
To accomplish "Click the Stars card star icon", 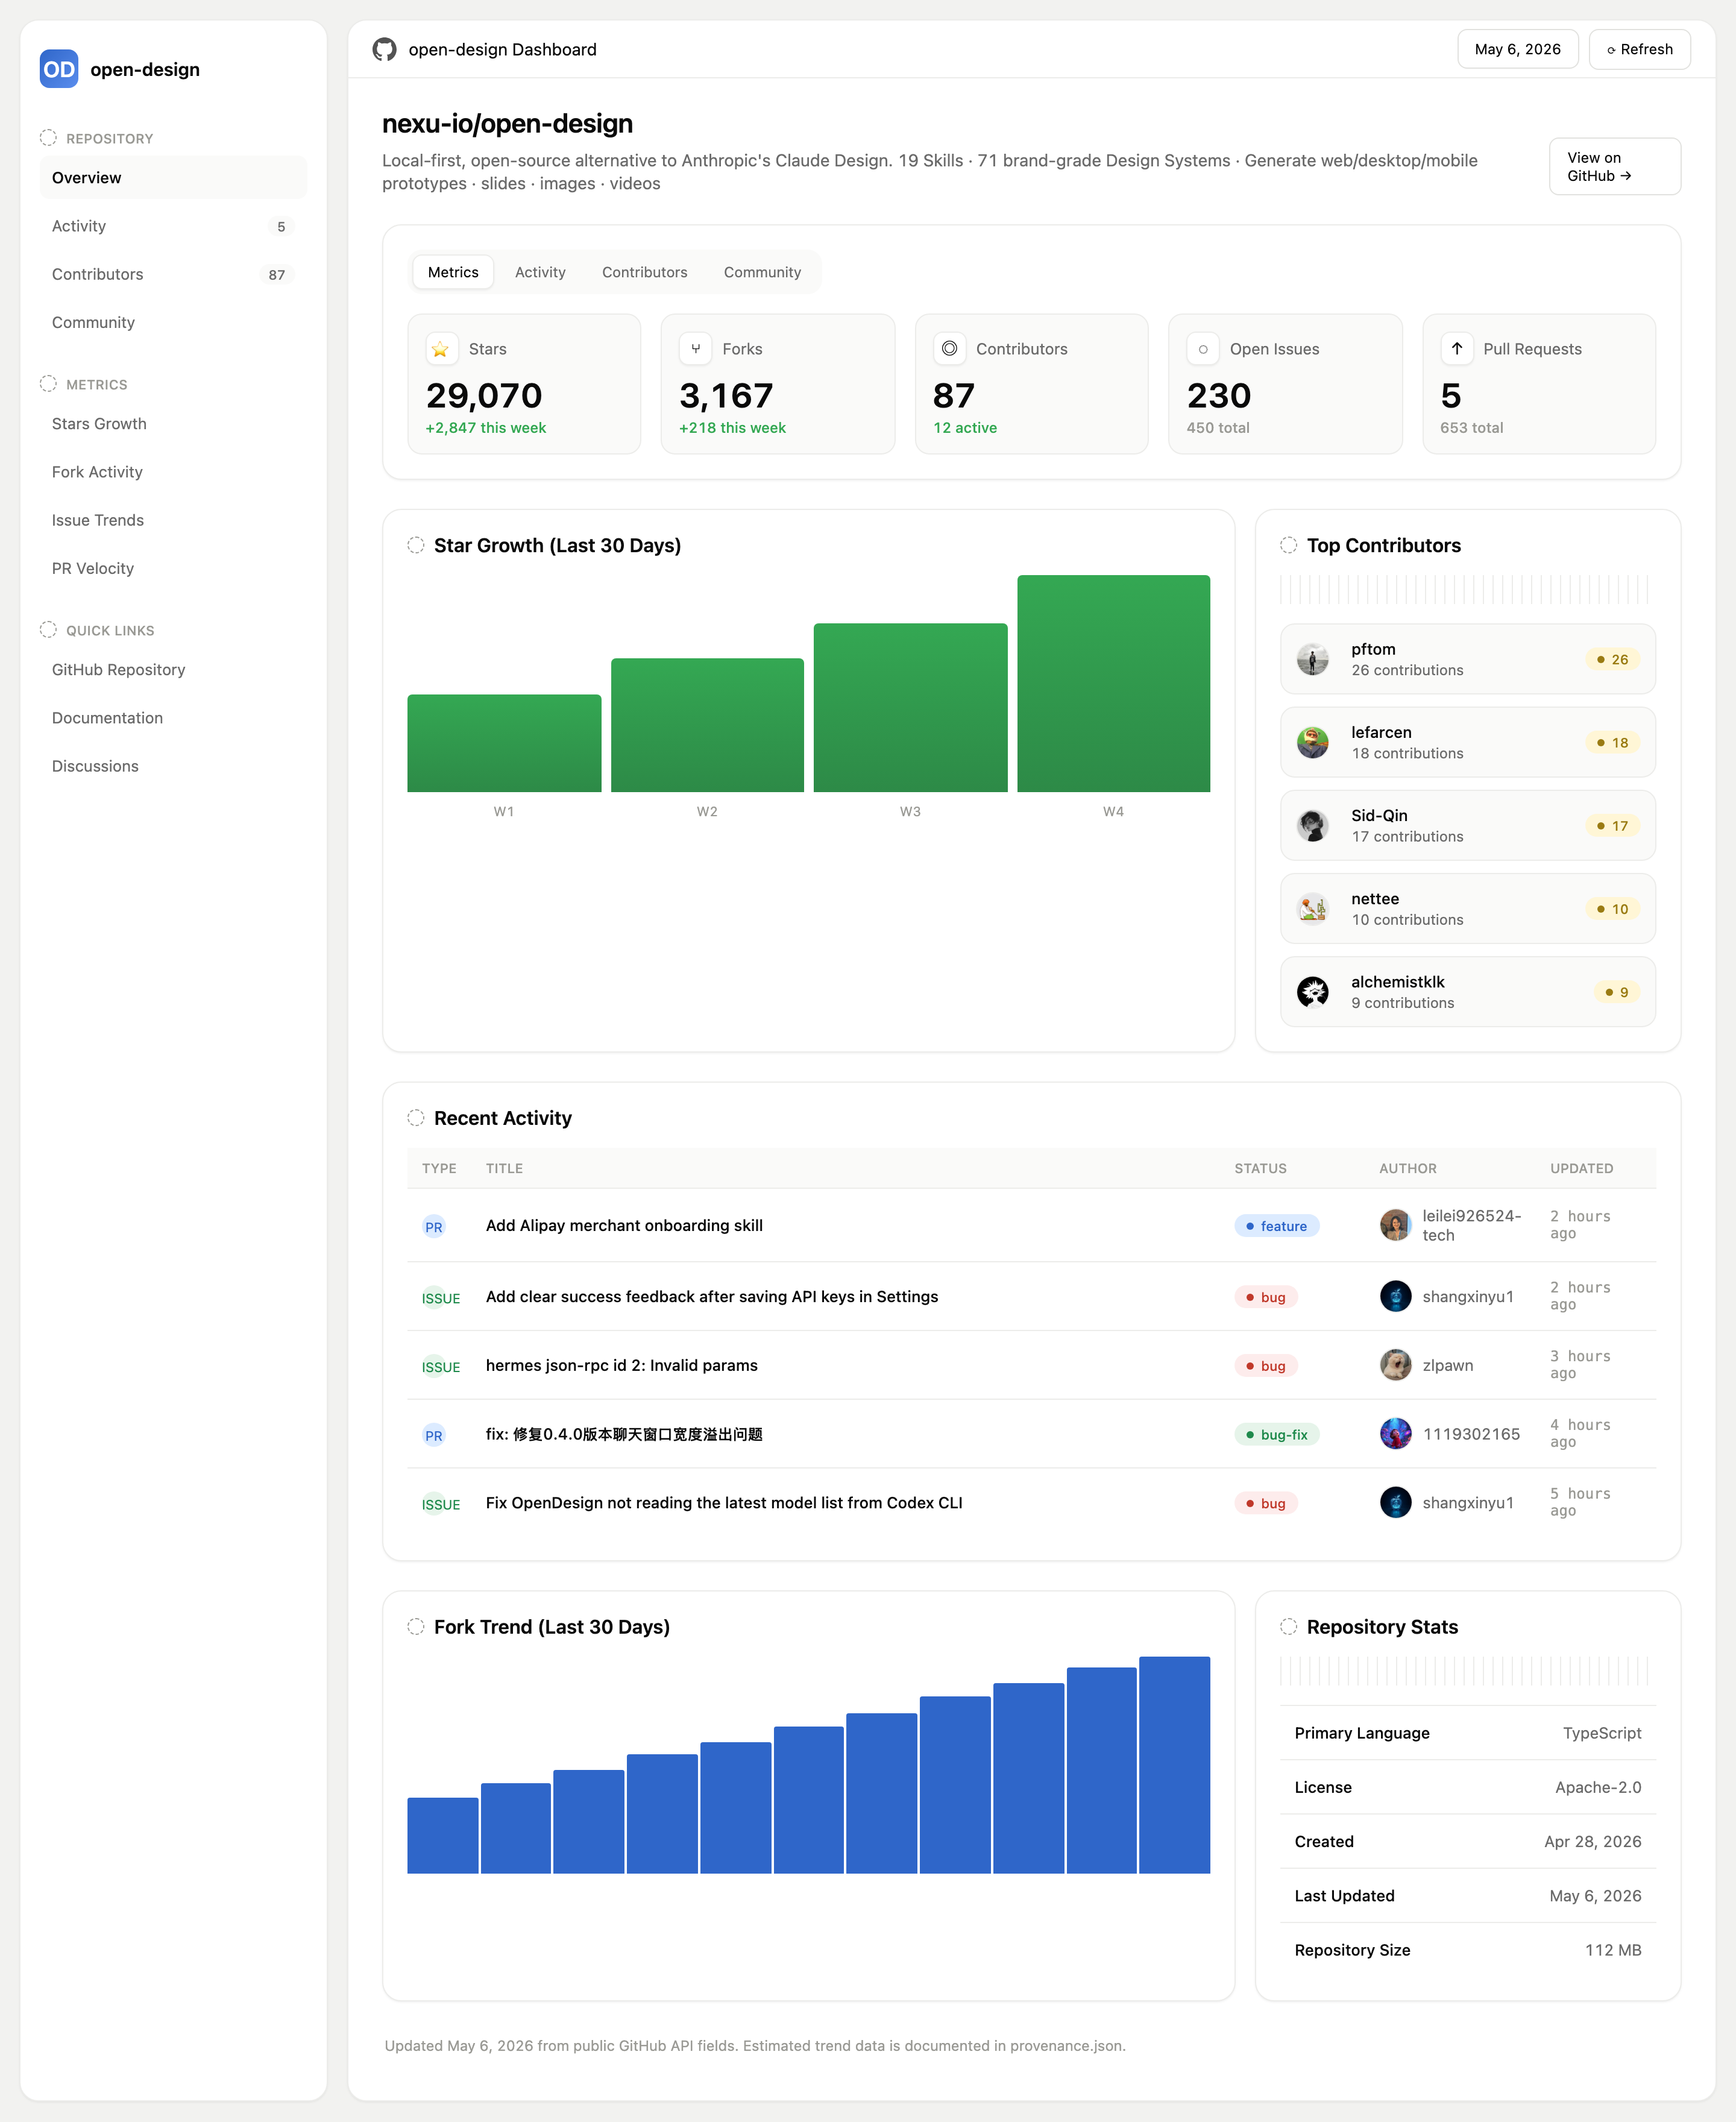I will click(441, 349).
